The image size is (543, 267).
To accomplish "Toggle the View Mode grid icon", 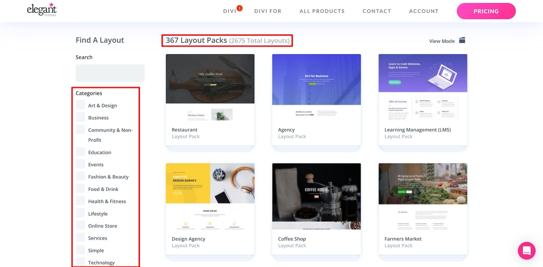I will coord(462,40).
